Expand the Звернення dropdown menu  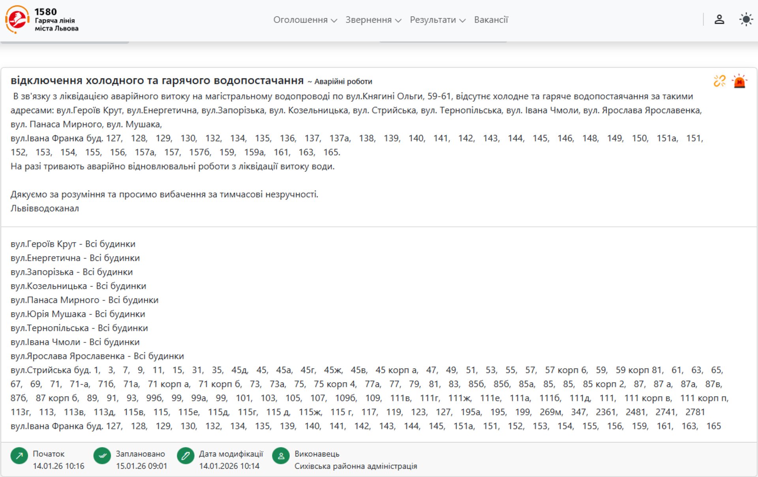pos(373,20)
